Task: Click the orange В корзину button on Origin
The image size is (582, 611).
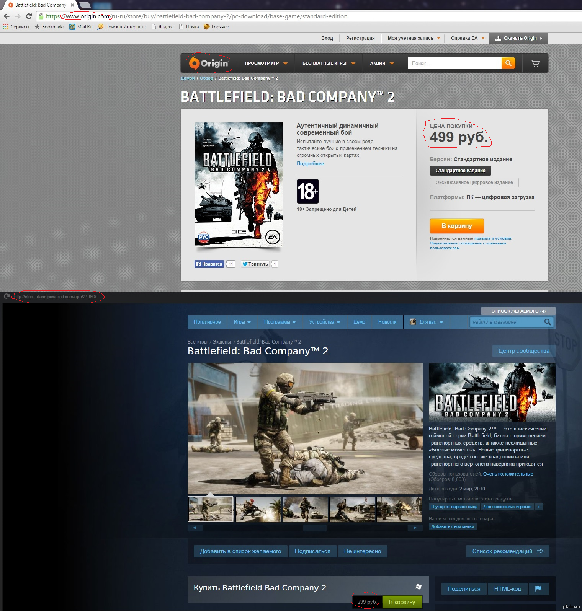Action: point(457,226)
